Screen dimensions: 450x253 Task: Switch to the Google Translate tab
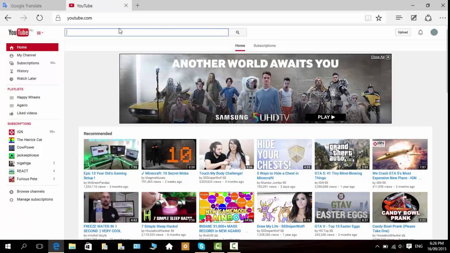(x=32, y=6)
